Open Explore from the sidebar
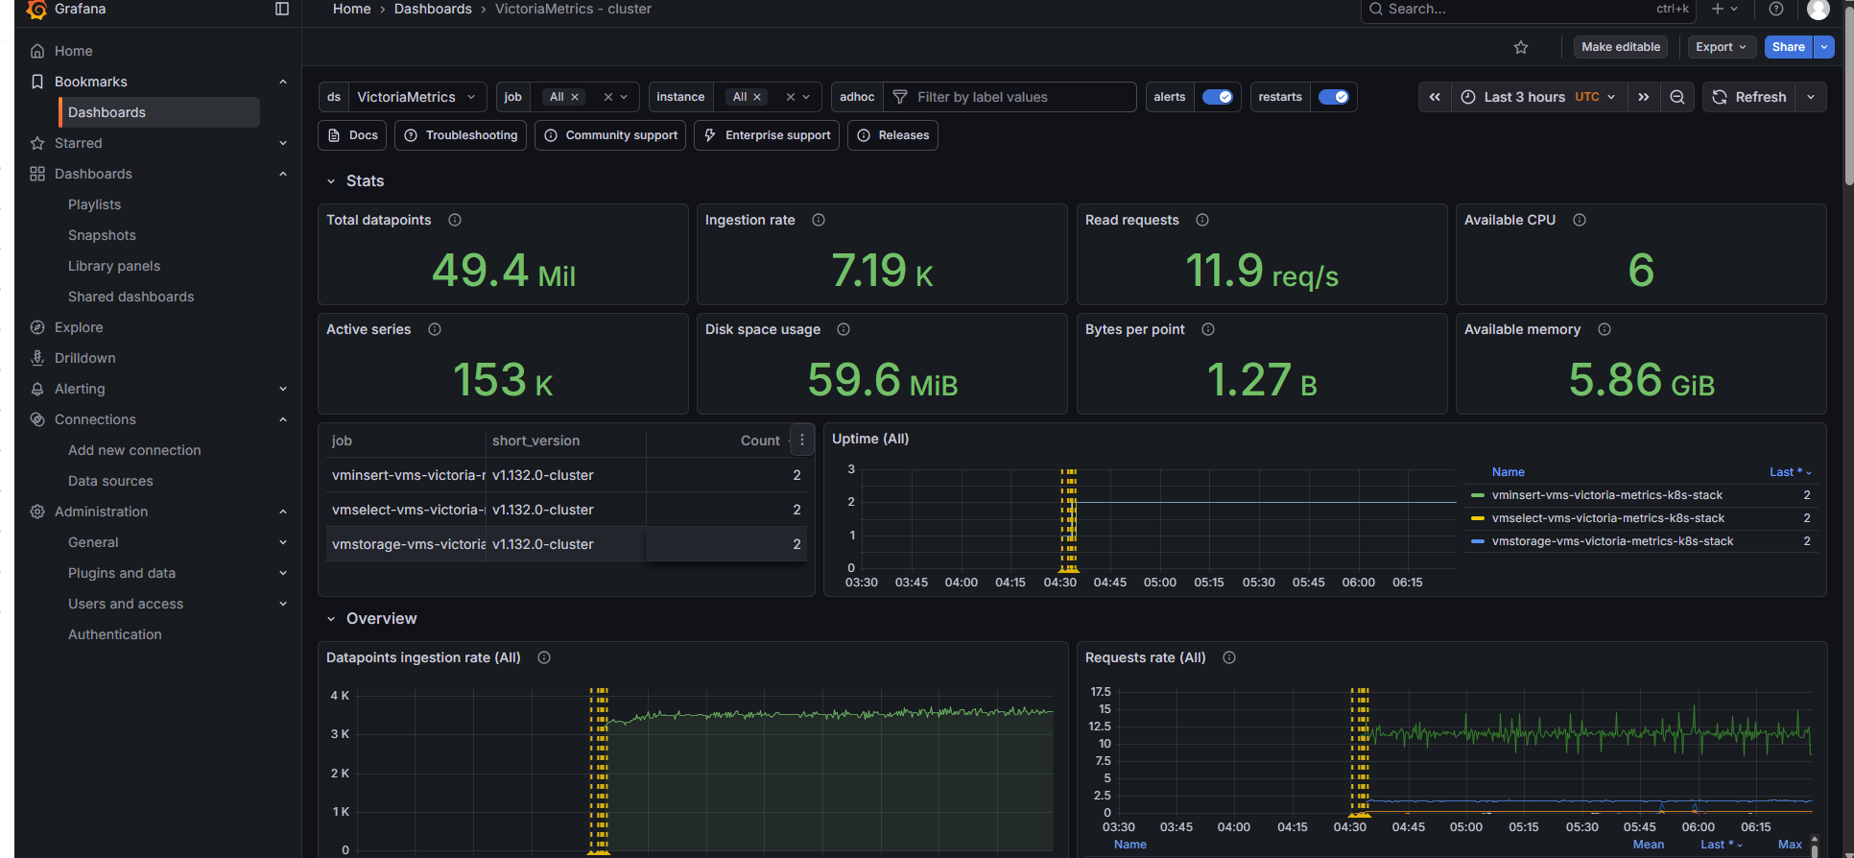Image resolution: width=1854 pixels, height=858 pixels. coord(79,327)
